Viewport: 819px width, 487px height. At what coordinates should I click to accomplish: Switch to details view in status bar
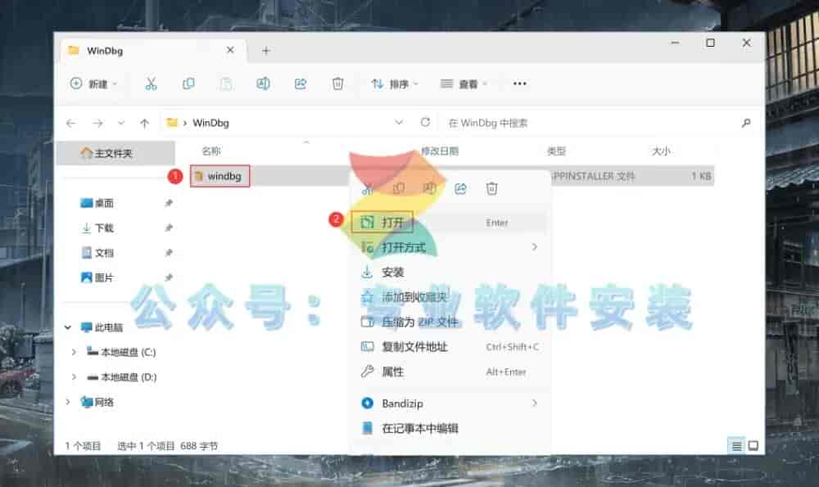[736, 446]
